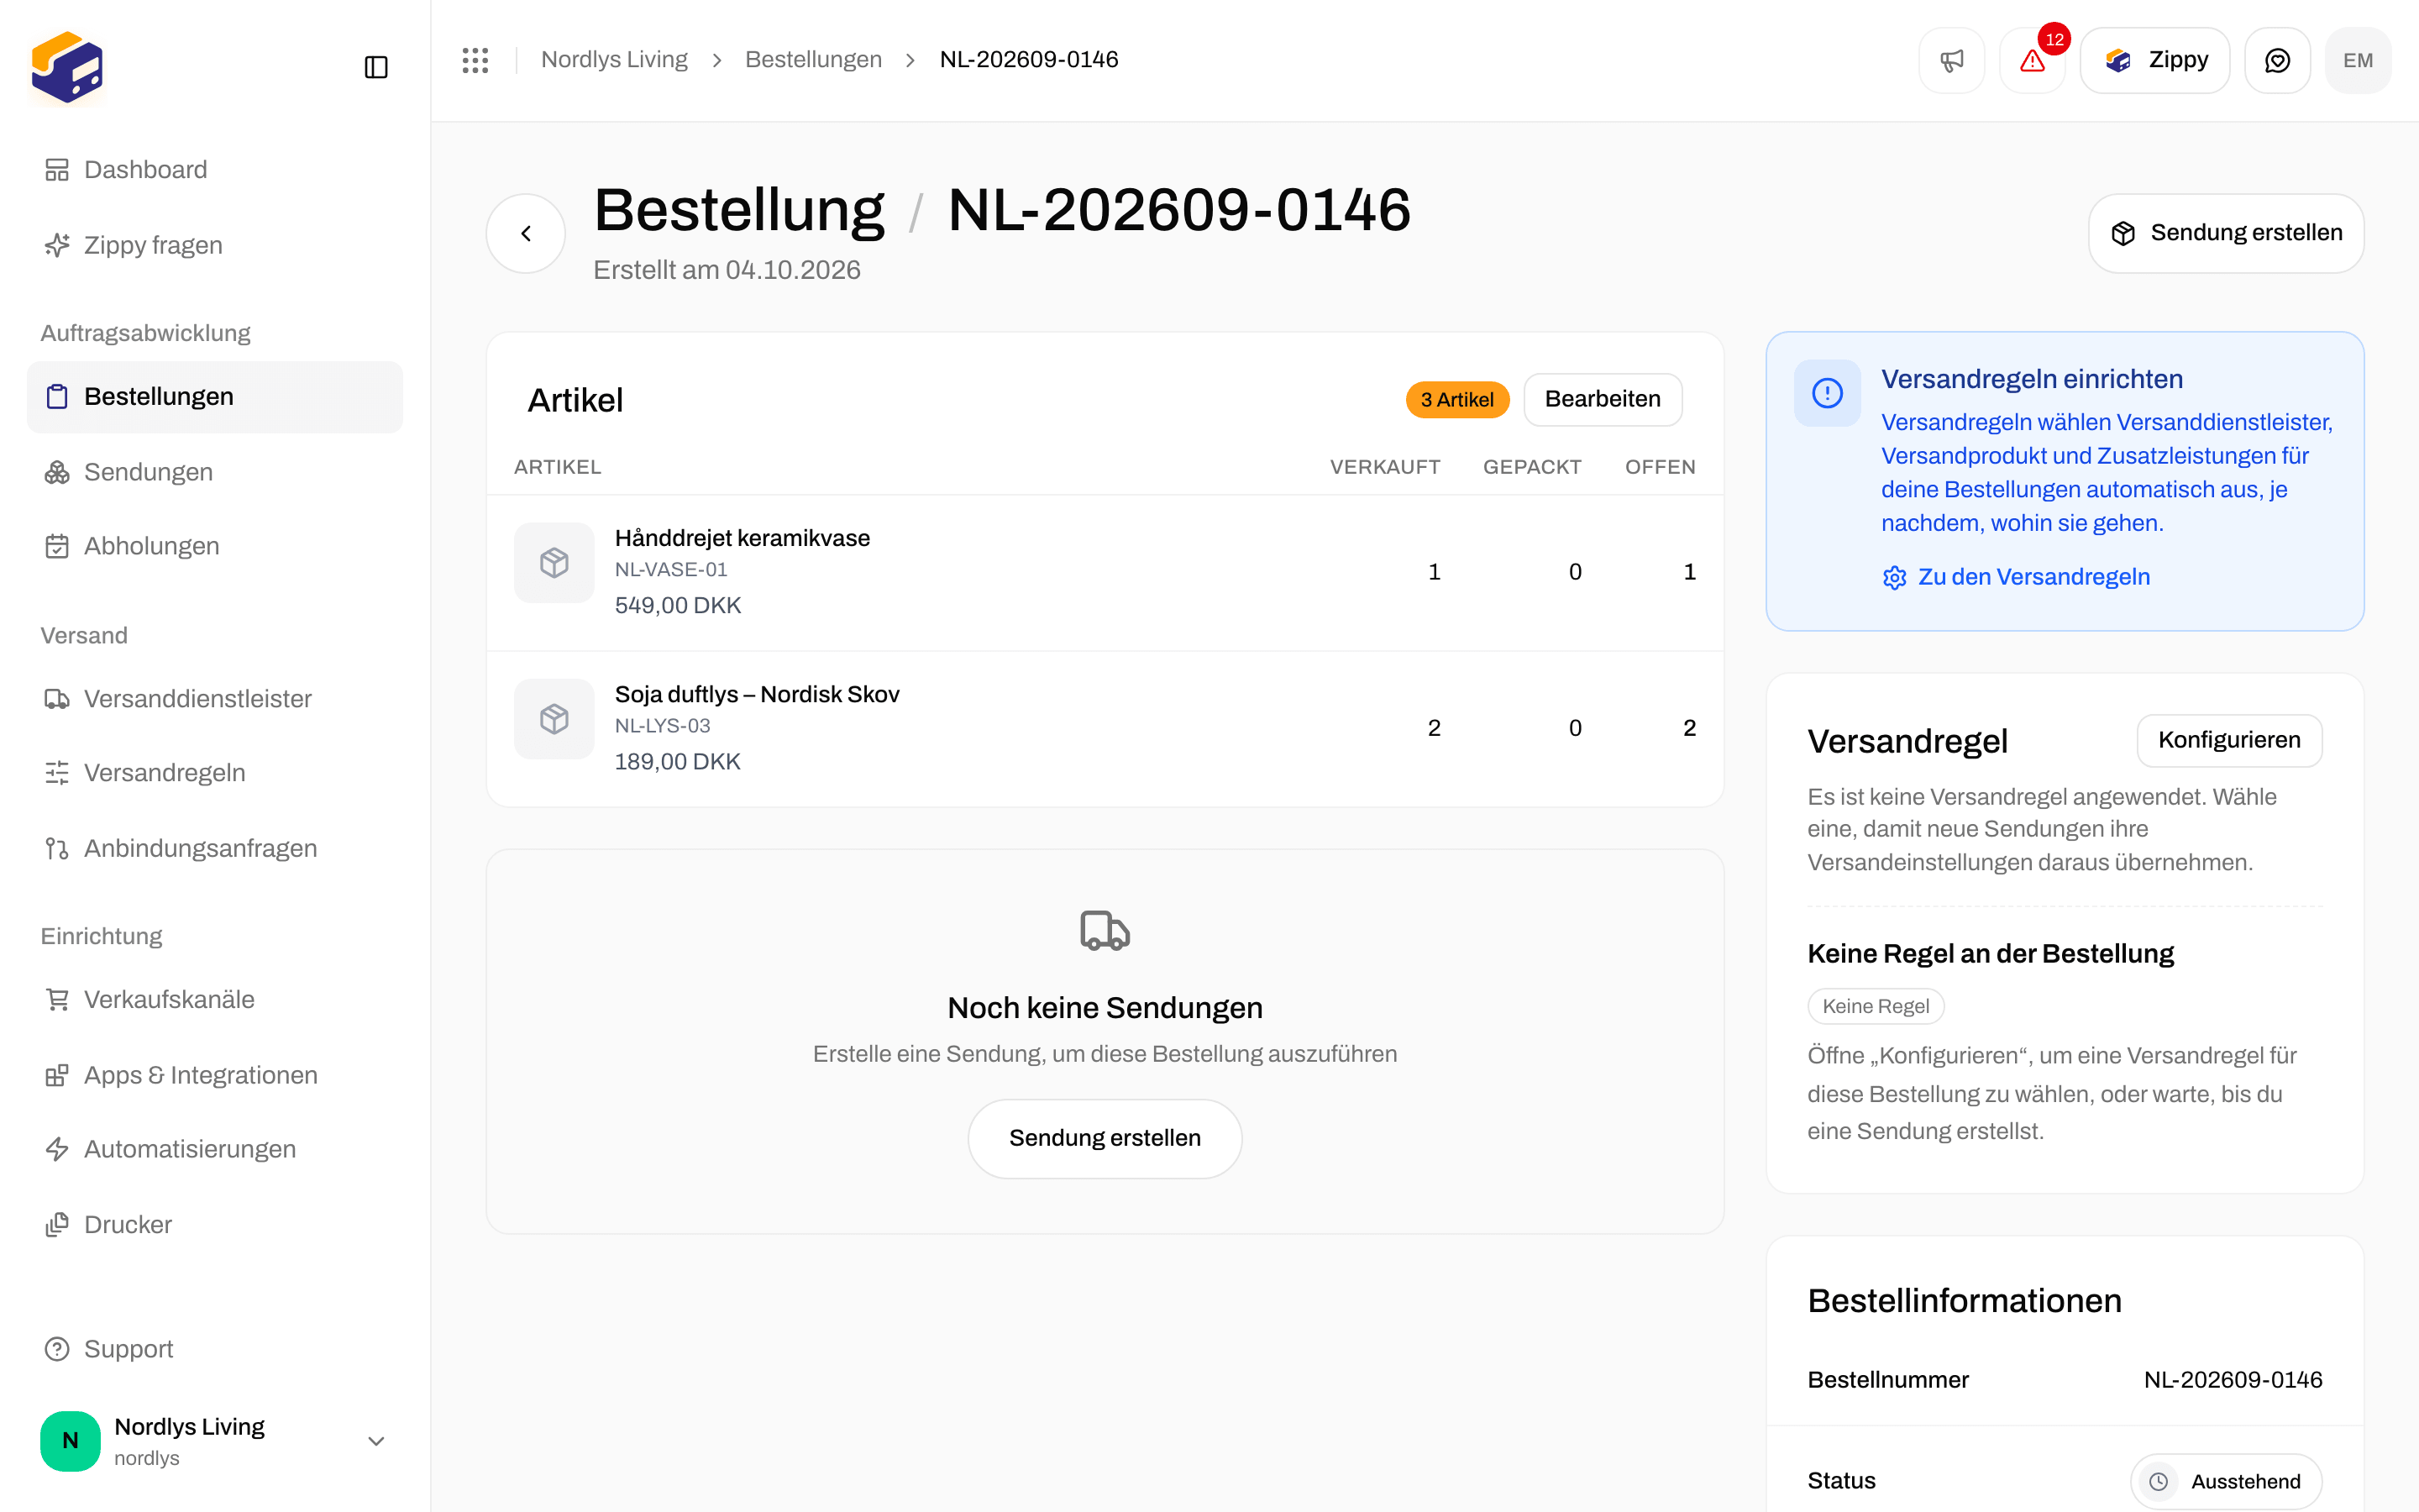Click Nordlys Living breadcrumb
Image resolution: width=2419 pixels, height=1512 pixels.
point(614,60)
